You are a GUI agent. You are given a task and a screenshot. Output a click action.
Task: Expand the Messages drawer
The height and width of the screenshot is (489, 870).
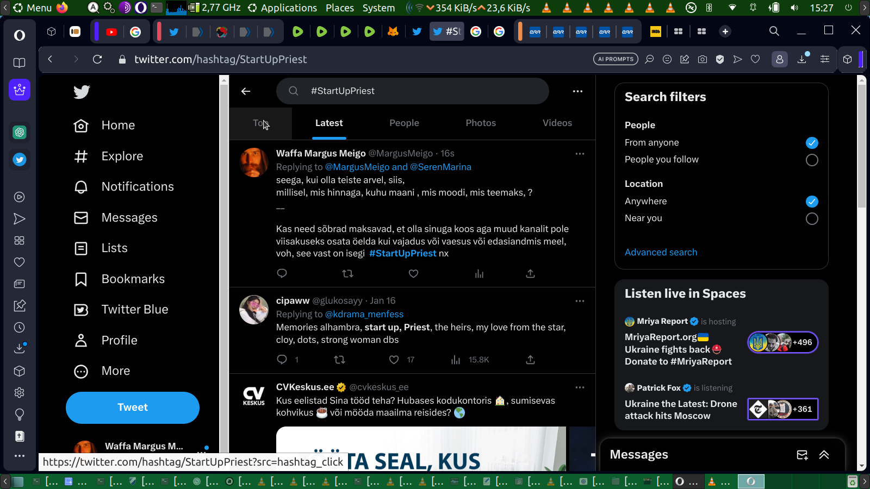coord(824,455)
